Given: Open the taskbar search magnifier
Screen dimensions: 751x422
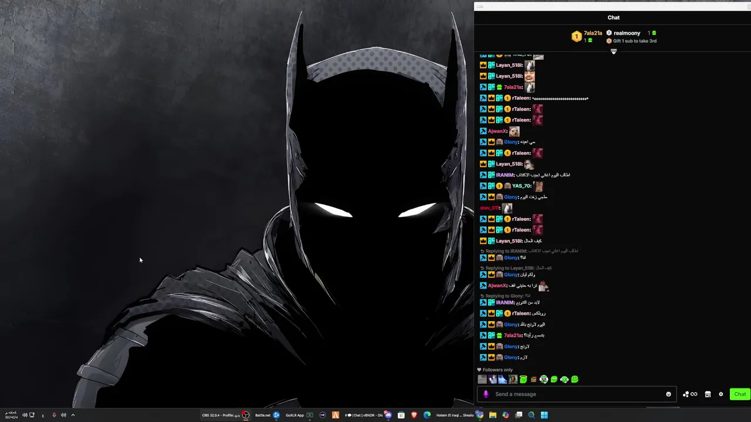Looking at the screenshot, I should tap(532, 415).
